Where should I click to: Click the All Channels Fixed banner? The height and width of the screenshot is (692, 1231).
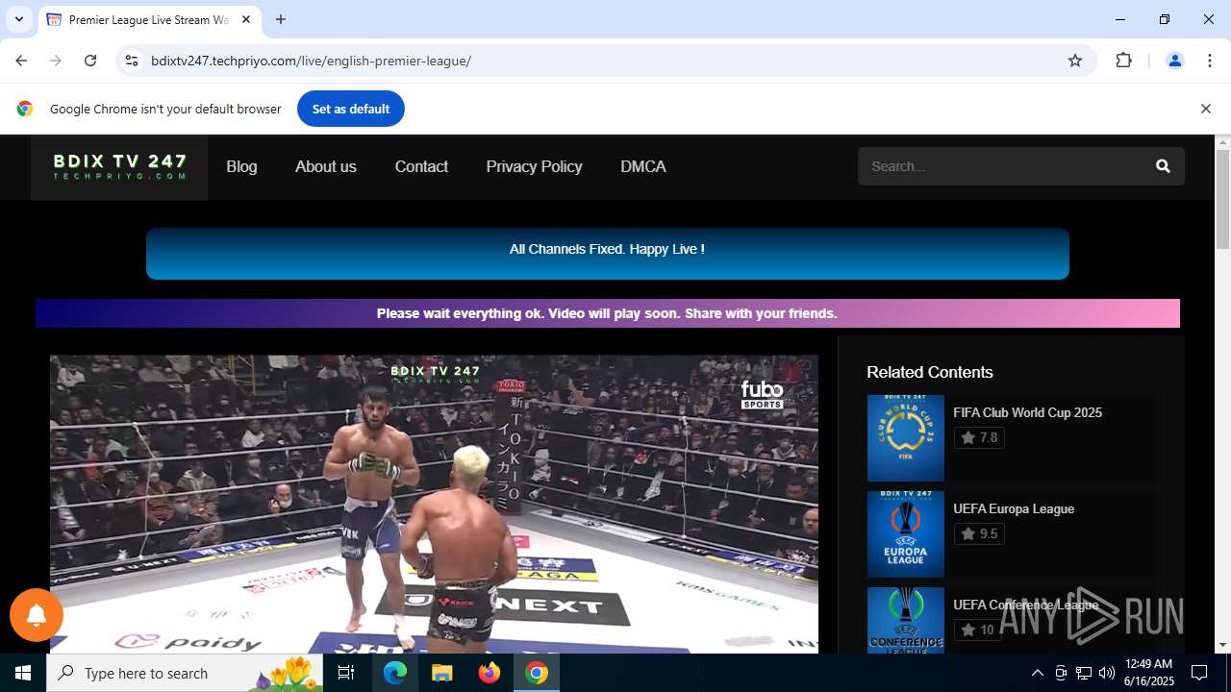click(607, 254)
